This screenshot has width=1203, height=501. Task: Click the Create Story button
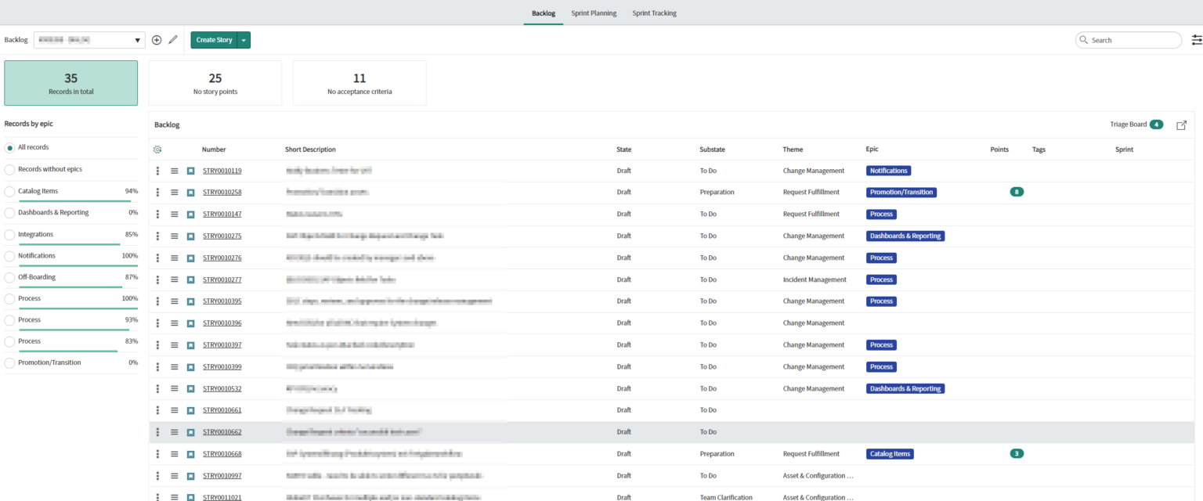click(214, 40)
